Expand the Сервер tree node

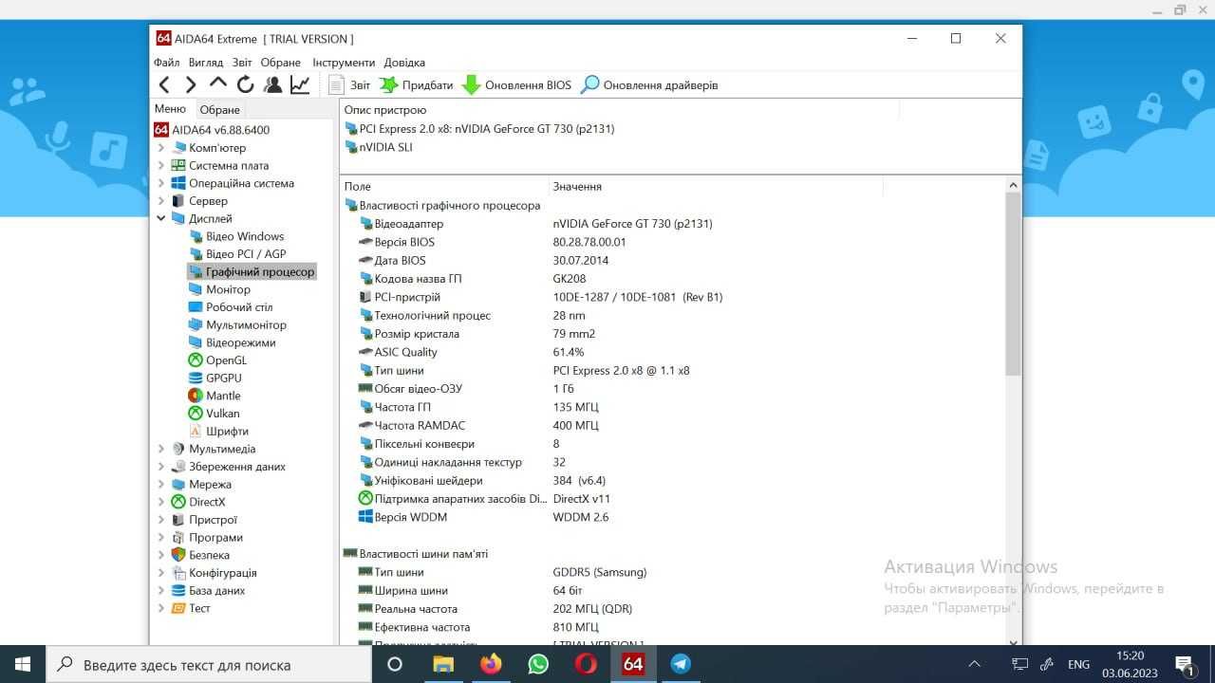pos(161,201)
